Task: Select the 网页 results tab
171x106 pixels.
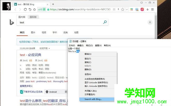Action: [22, 33]
